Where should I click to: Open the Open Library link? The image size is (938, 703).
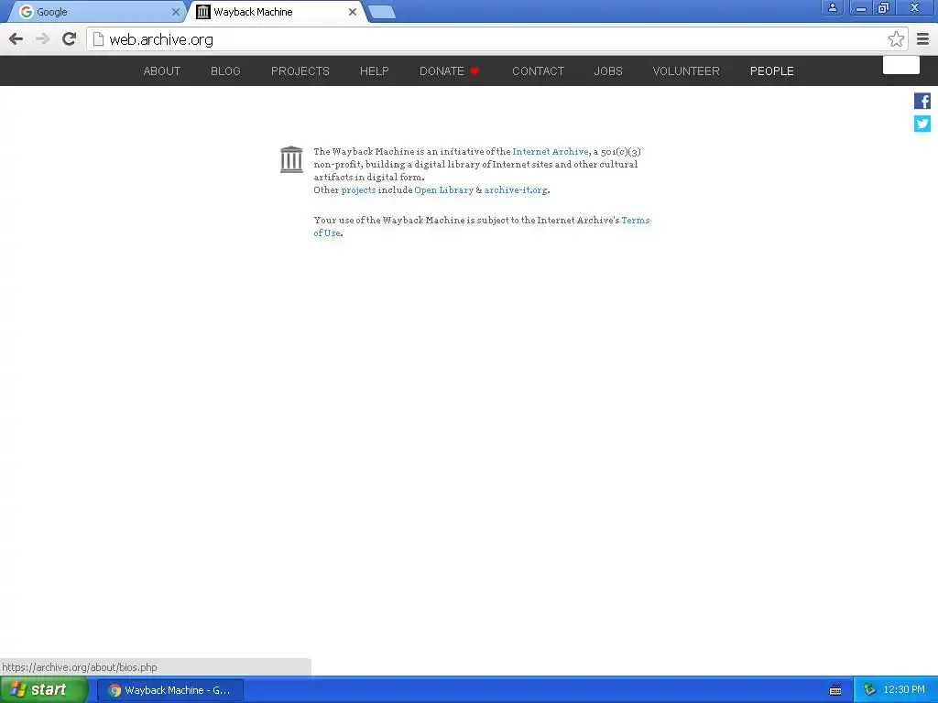[444, 190]
